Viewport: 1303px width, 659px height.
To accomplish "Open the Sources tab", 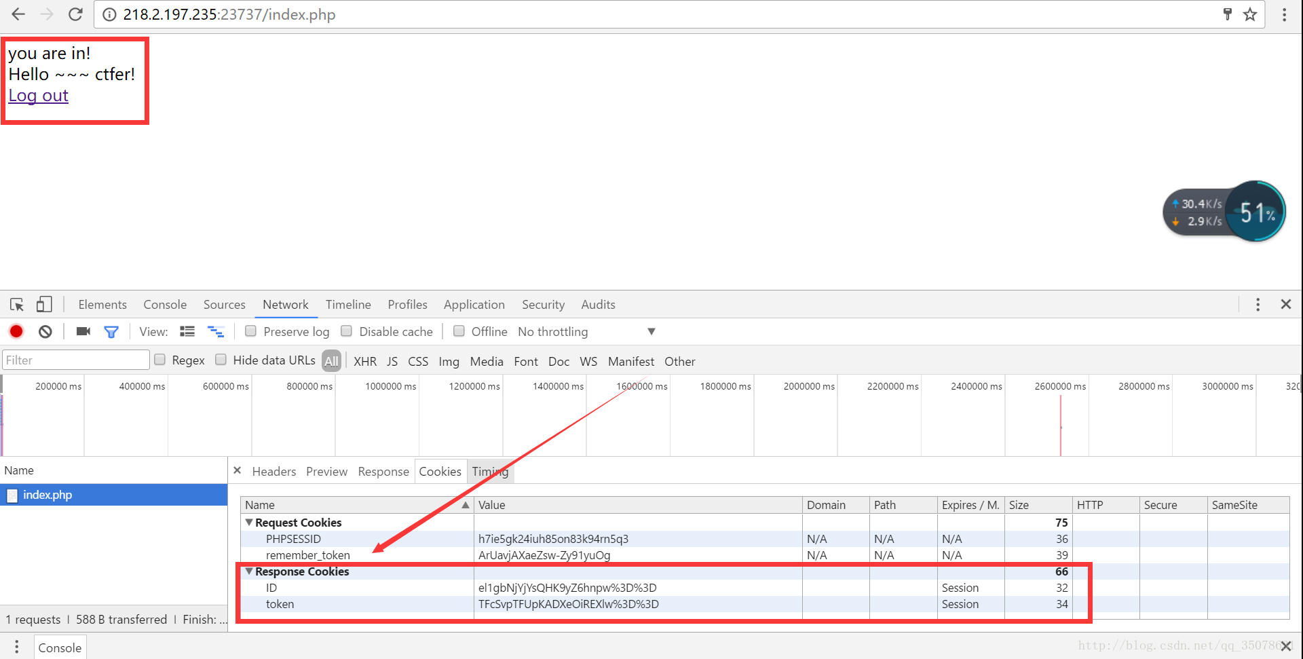I will click(x=225, y=305).
